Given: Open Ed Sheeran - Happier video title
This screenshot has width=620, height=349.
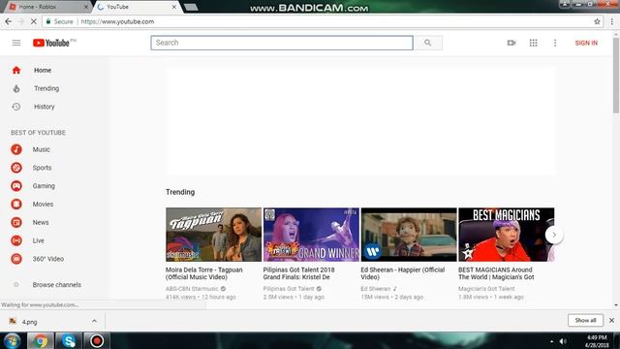Looking at the screenshot, I should pyautogui.click(x=403, y=273).
